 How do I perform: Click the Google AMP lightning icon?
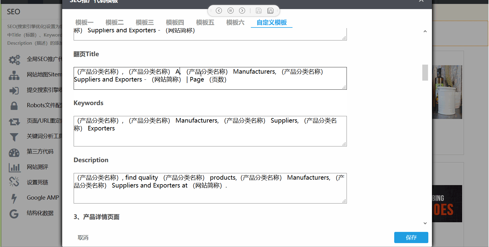(x=14, y=198)
